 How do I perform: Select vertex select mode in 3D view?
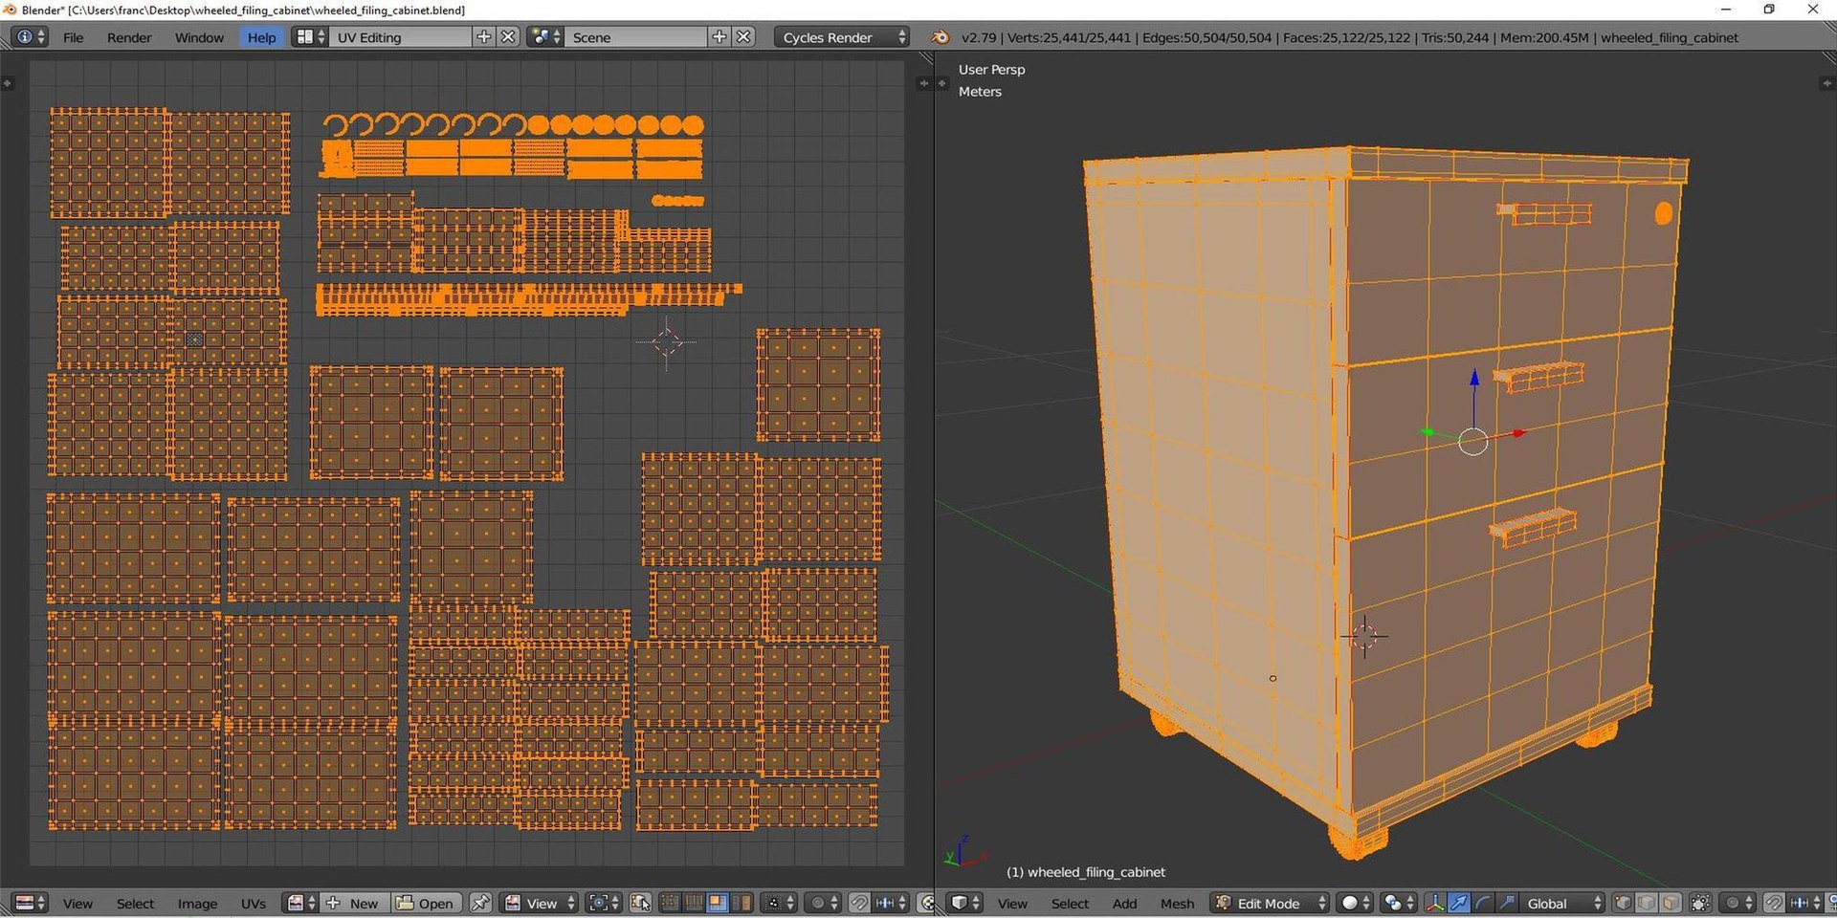coord(1623,903)
